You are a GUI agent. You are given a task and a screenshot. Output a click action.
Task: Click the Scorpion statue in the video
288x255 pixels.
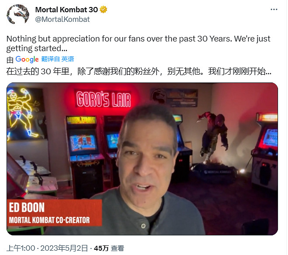[214, 137]
